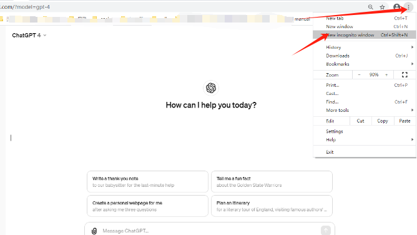Decrease zoom with the minus button
Screen dimensions: 417x235
(359, 75)
